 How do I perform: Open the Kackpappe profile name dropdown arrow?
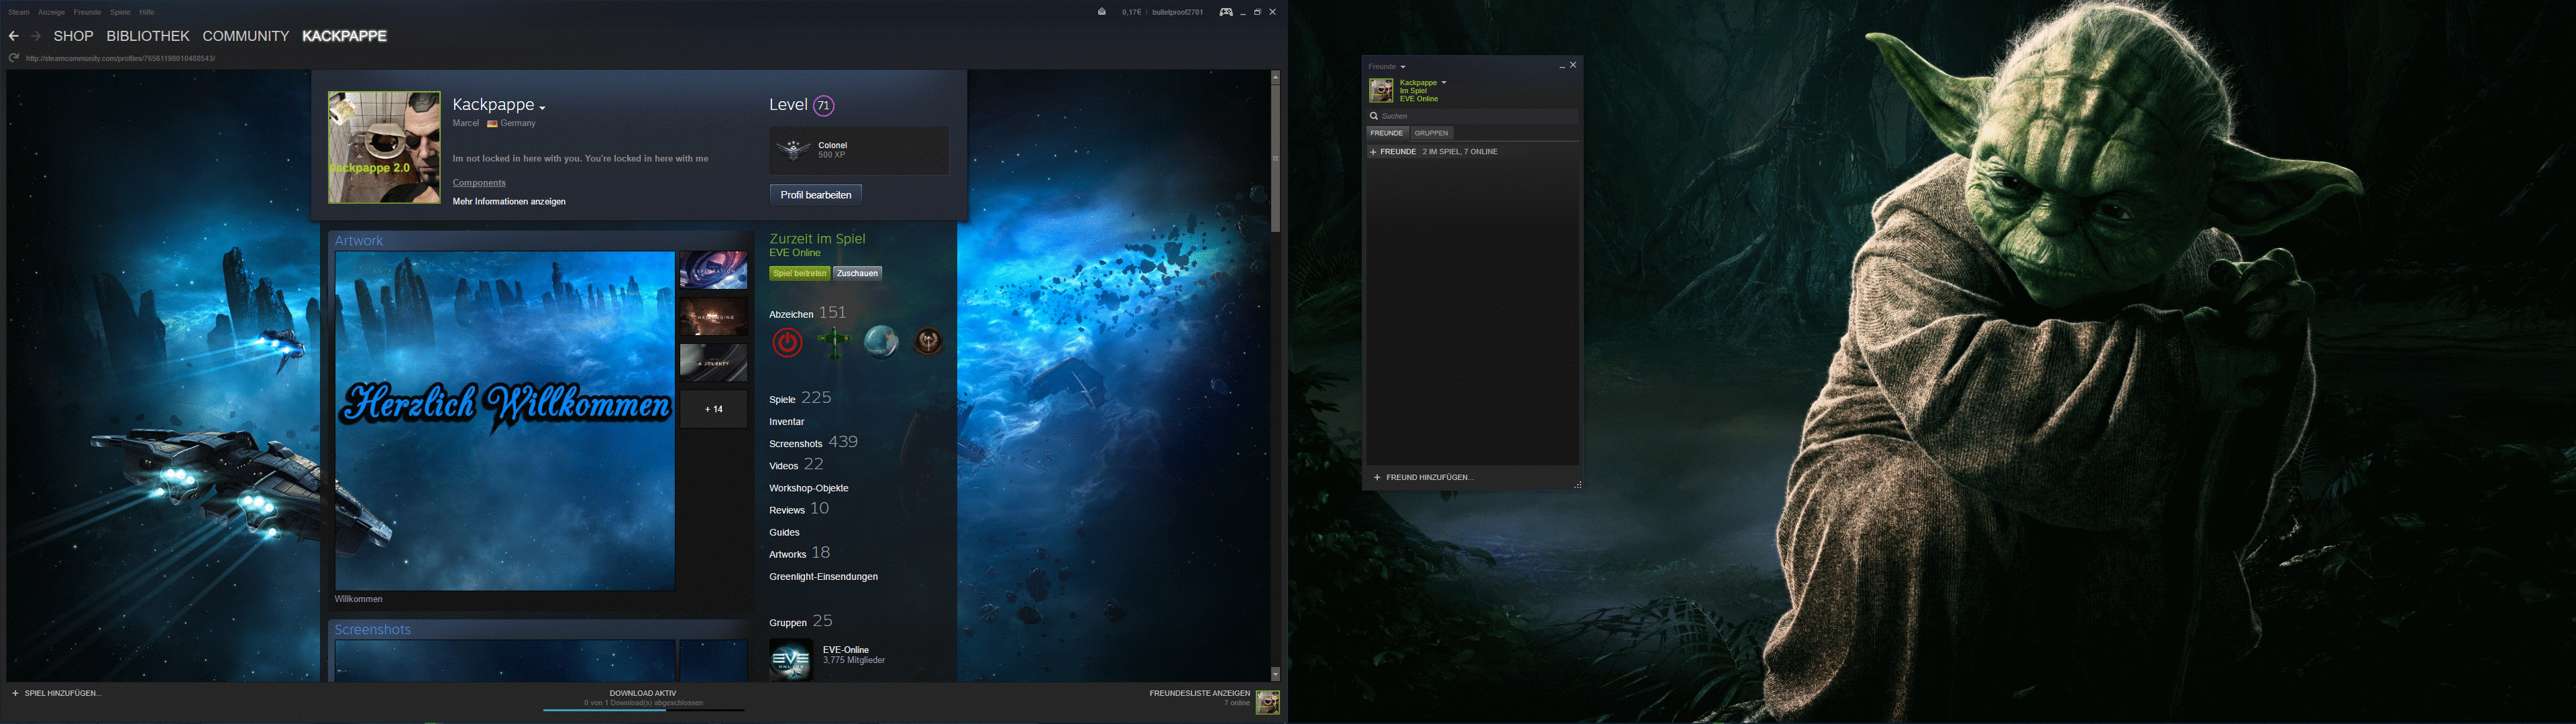pos(542,108)
